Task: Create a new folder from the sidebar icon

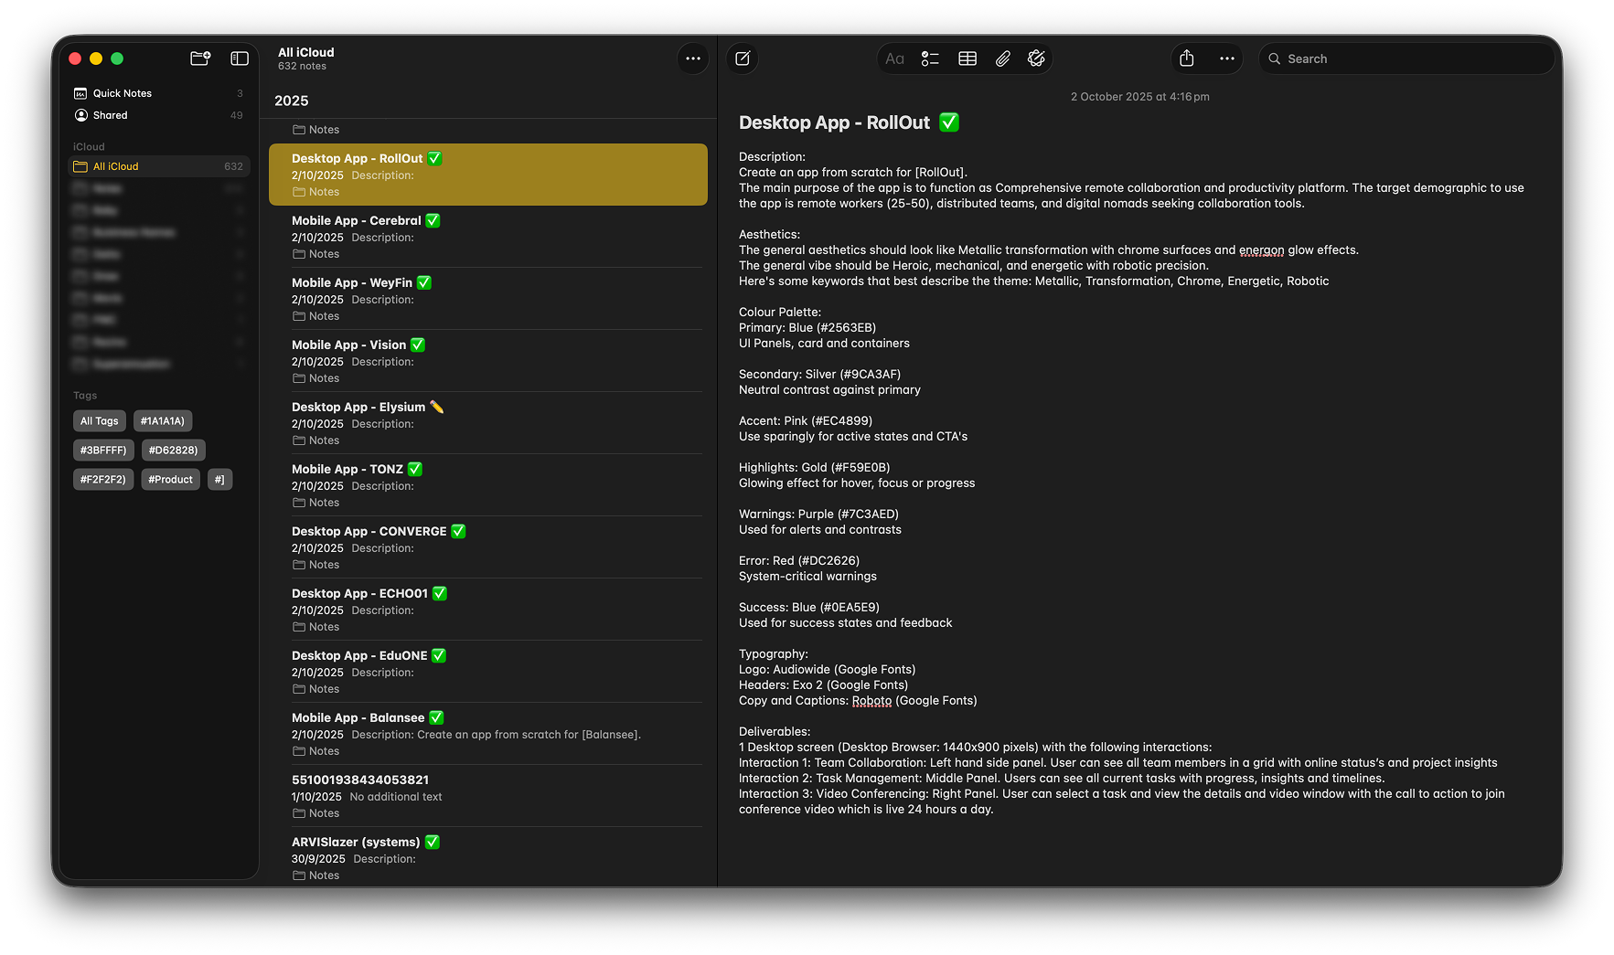Action: [x=200, y=58]
